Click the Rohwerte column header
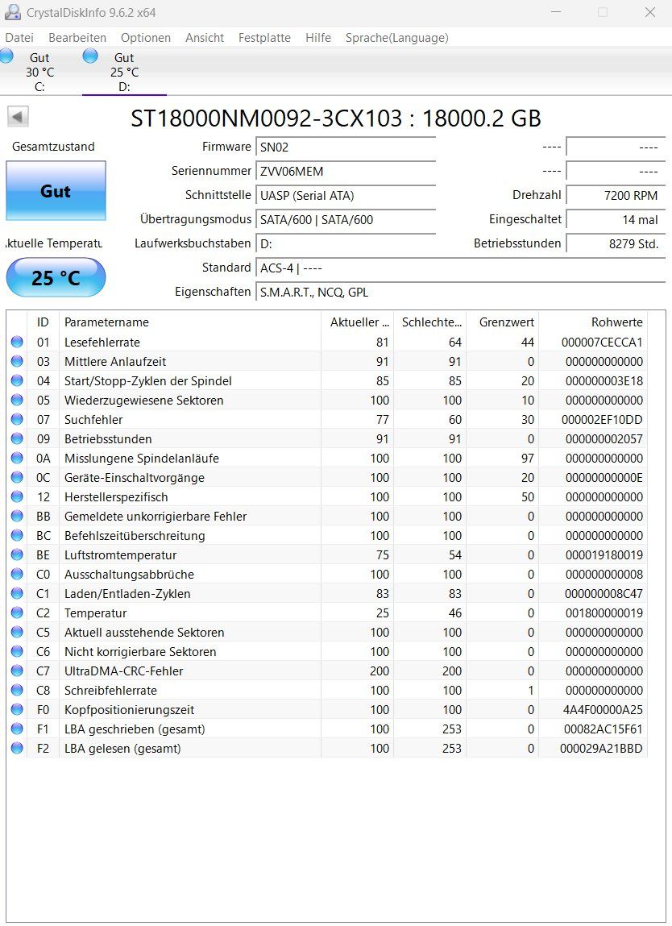Screen dimensions: 672x926 [x=593, y=322]
